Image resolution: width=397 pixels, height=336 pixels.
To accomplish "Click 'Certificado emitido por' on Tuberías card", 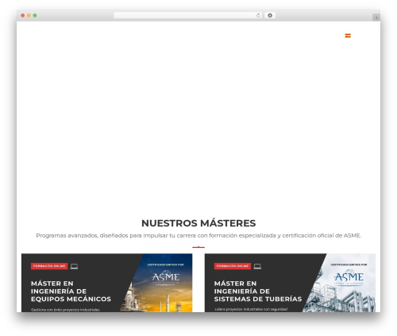I will point(349,265).
